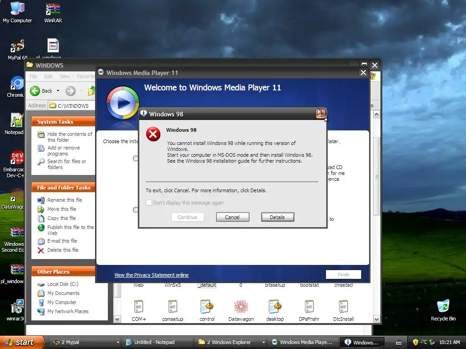Select the DPsFnshr file icon
This screenshot has height=349, width=466.
point(309,310)
